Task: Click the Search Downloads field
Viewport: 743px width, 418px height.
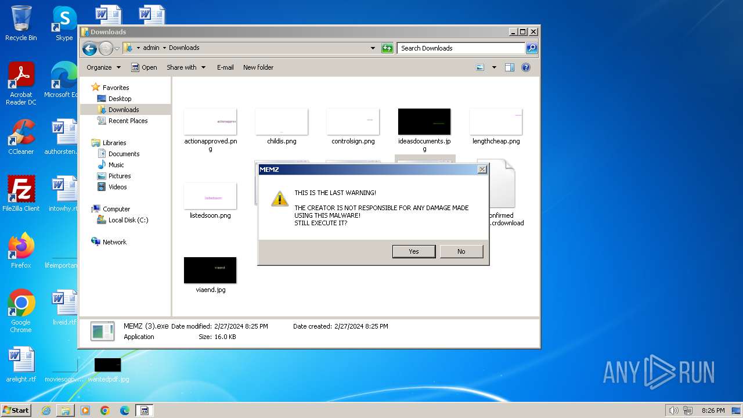Action: 461,48
